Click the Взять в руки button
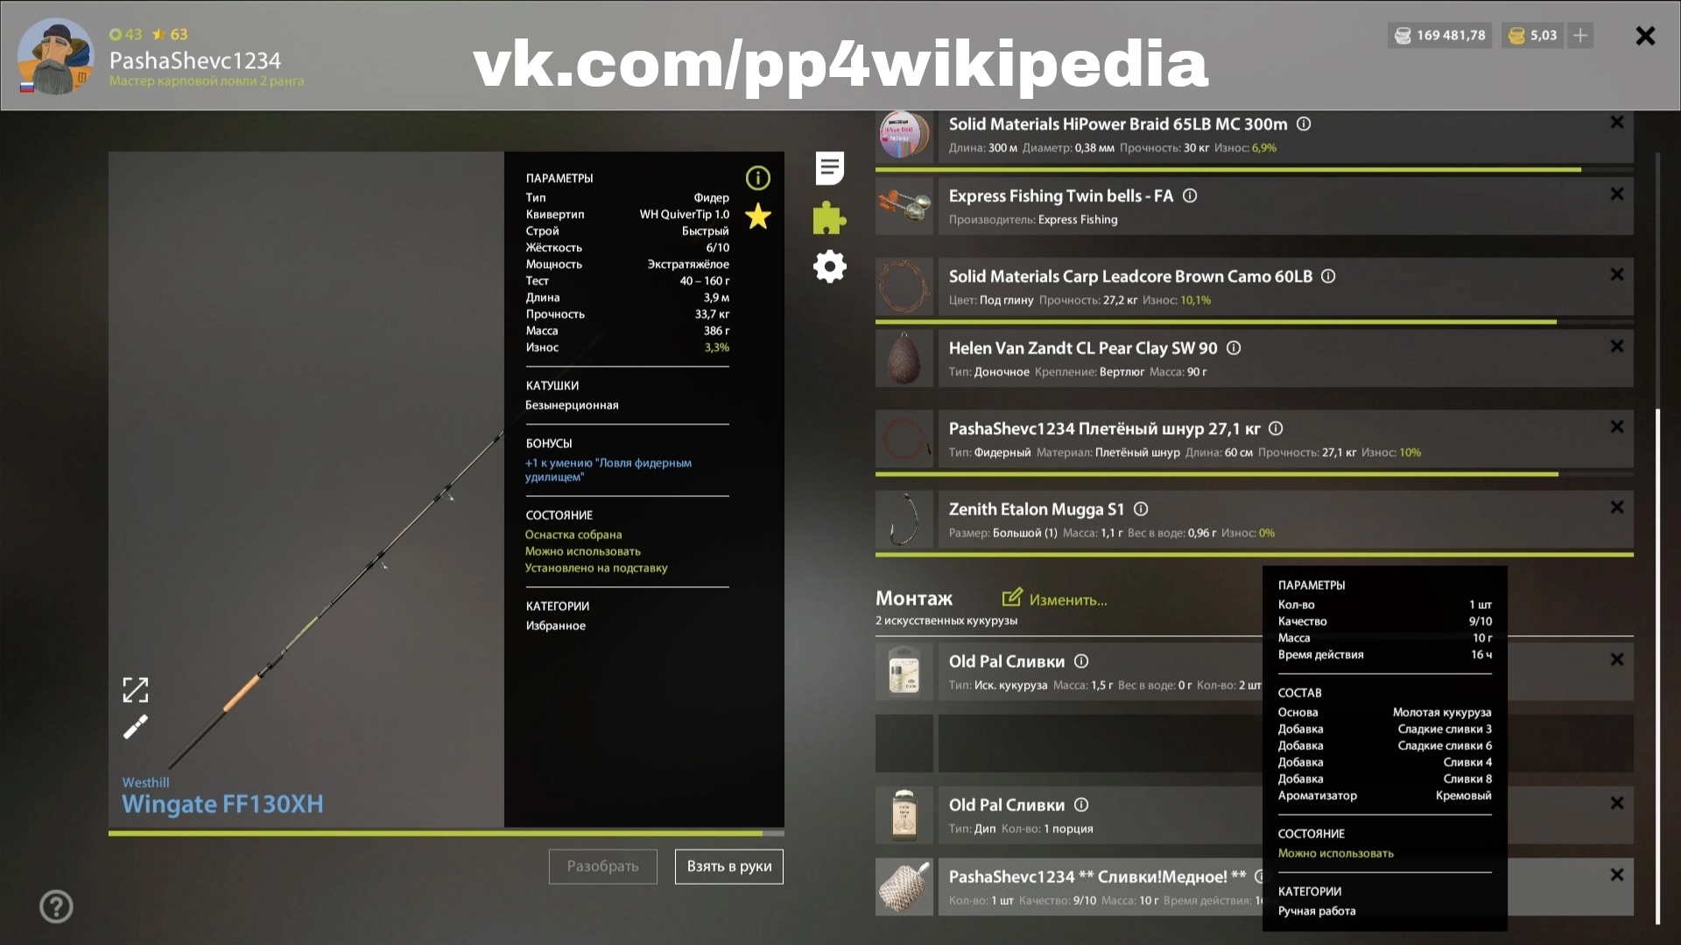This screenshot has width=1681, height=945. click(x=728, y=866)
